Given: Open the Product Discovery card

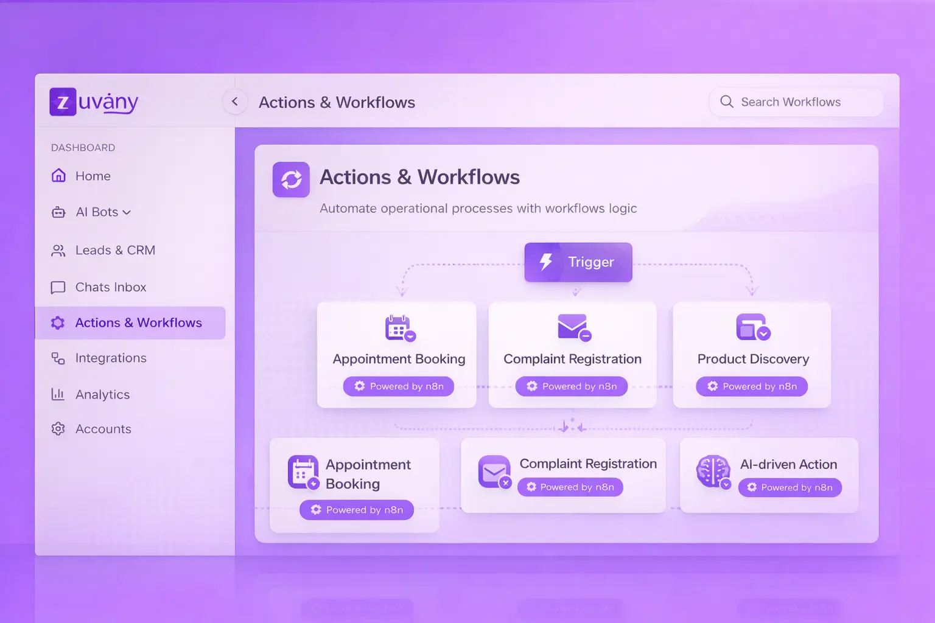Looking at the screenshot, I should point(752,355).
